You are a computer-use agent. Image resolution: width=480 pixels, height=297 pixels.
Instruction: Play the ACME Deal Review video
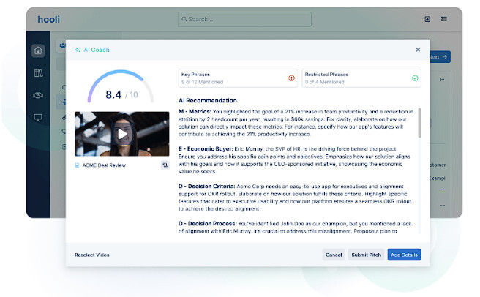[x=122, y=134]
